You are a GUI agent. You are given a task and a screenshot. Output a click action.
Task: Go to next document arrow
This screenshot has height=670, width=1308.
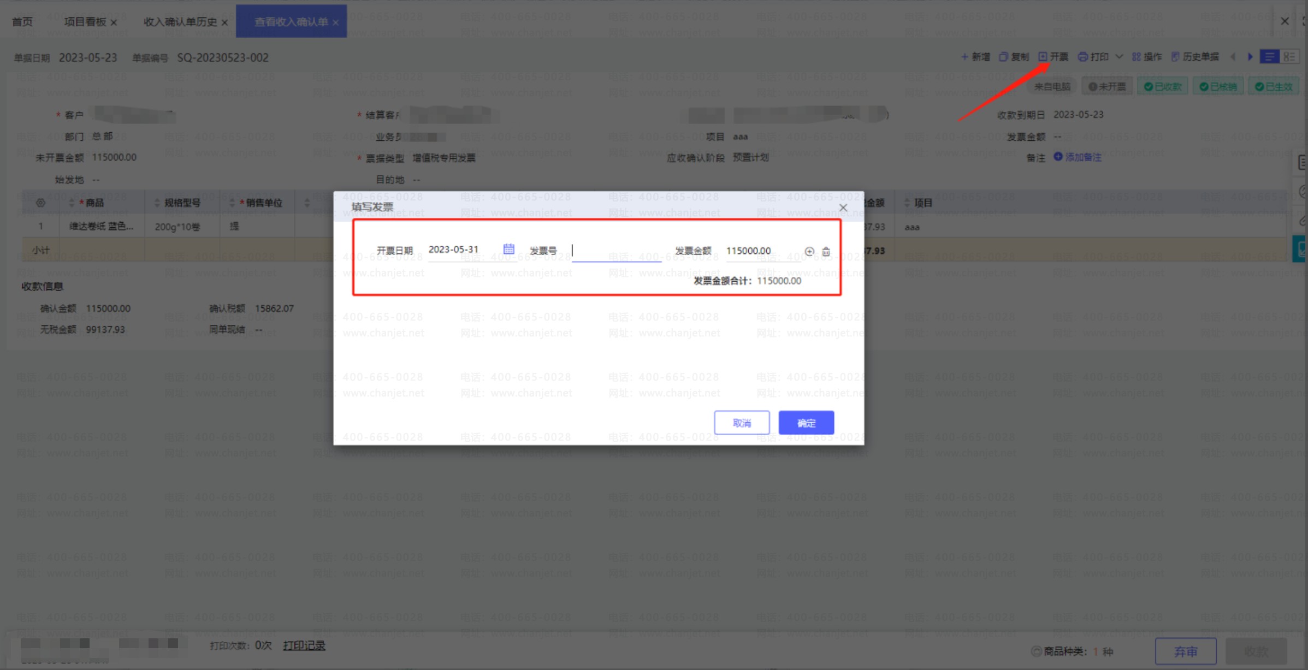tap(1250, 57)
